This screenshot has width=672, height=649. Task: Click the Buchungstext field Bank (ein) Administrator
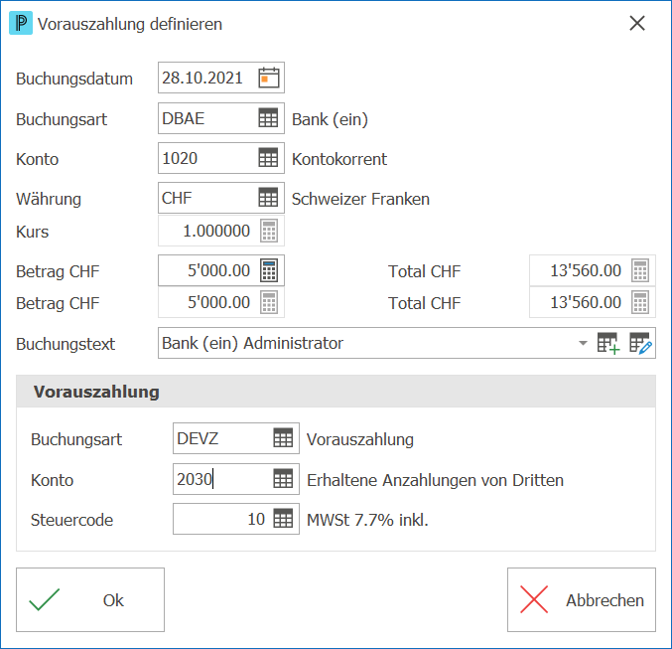(407, 344)
